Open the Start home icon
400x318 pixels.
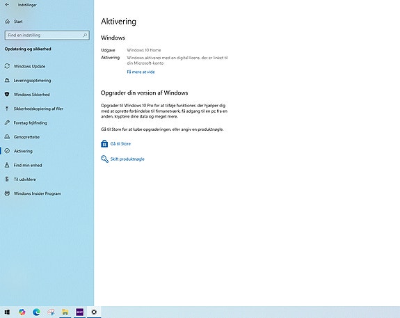pyautogui.click(x=8, y=22)
